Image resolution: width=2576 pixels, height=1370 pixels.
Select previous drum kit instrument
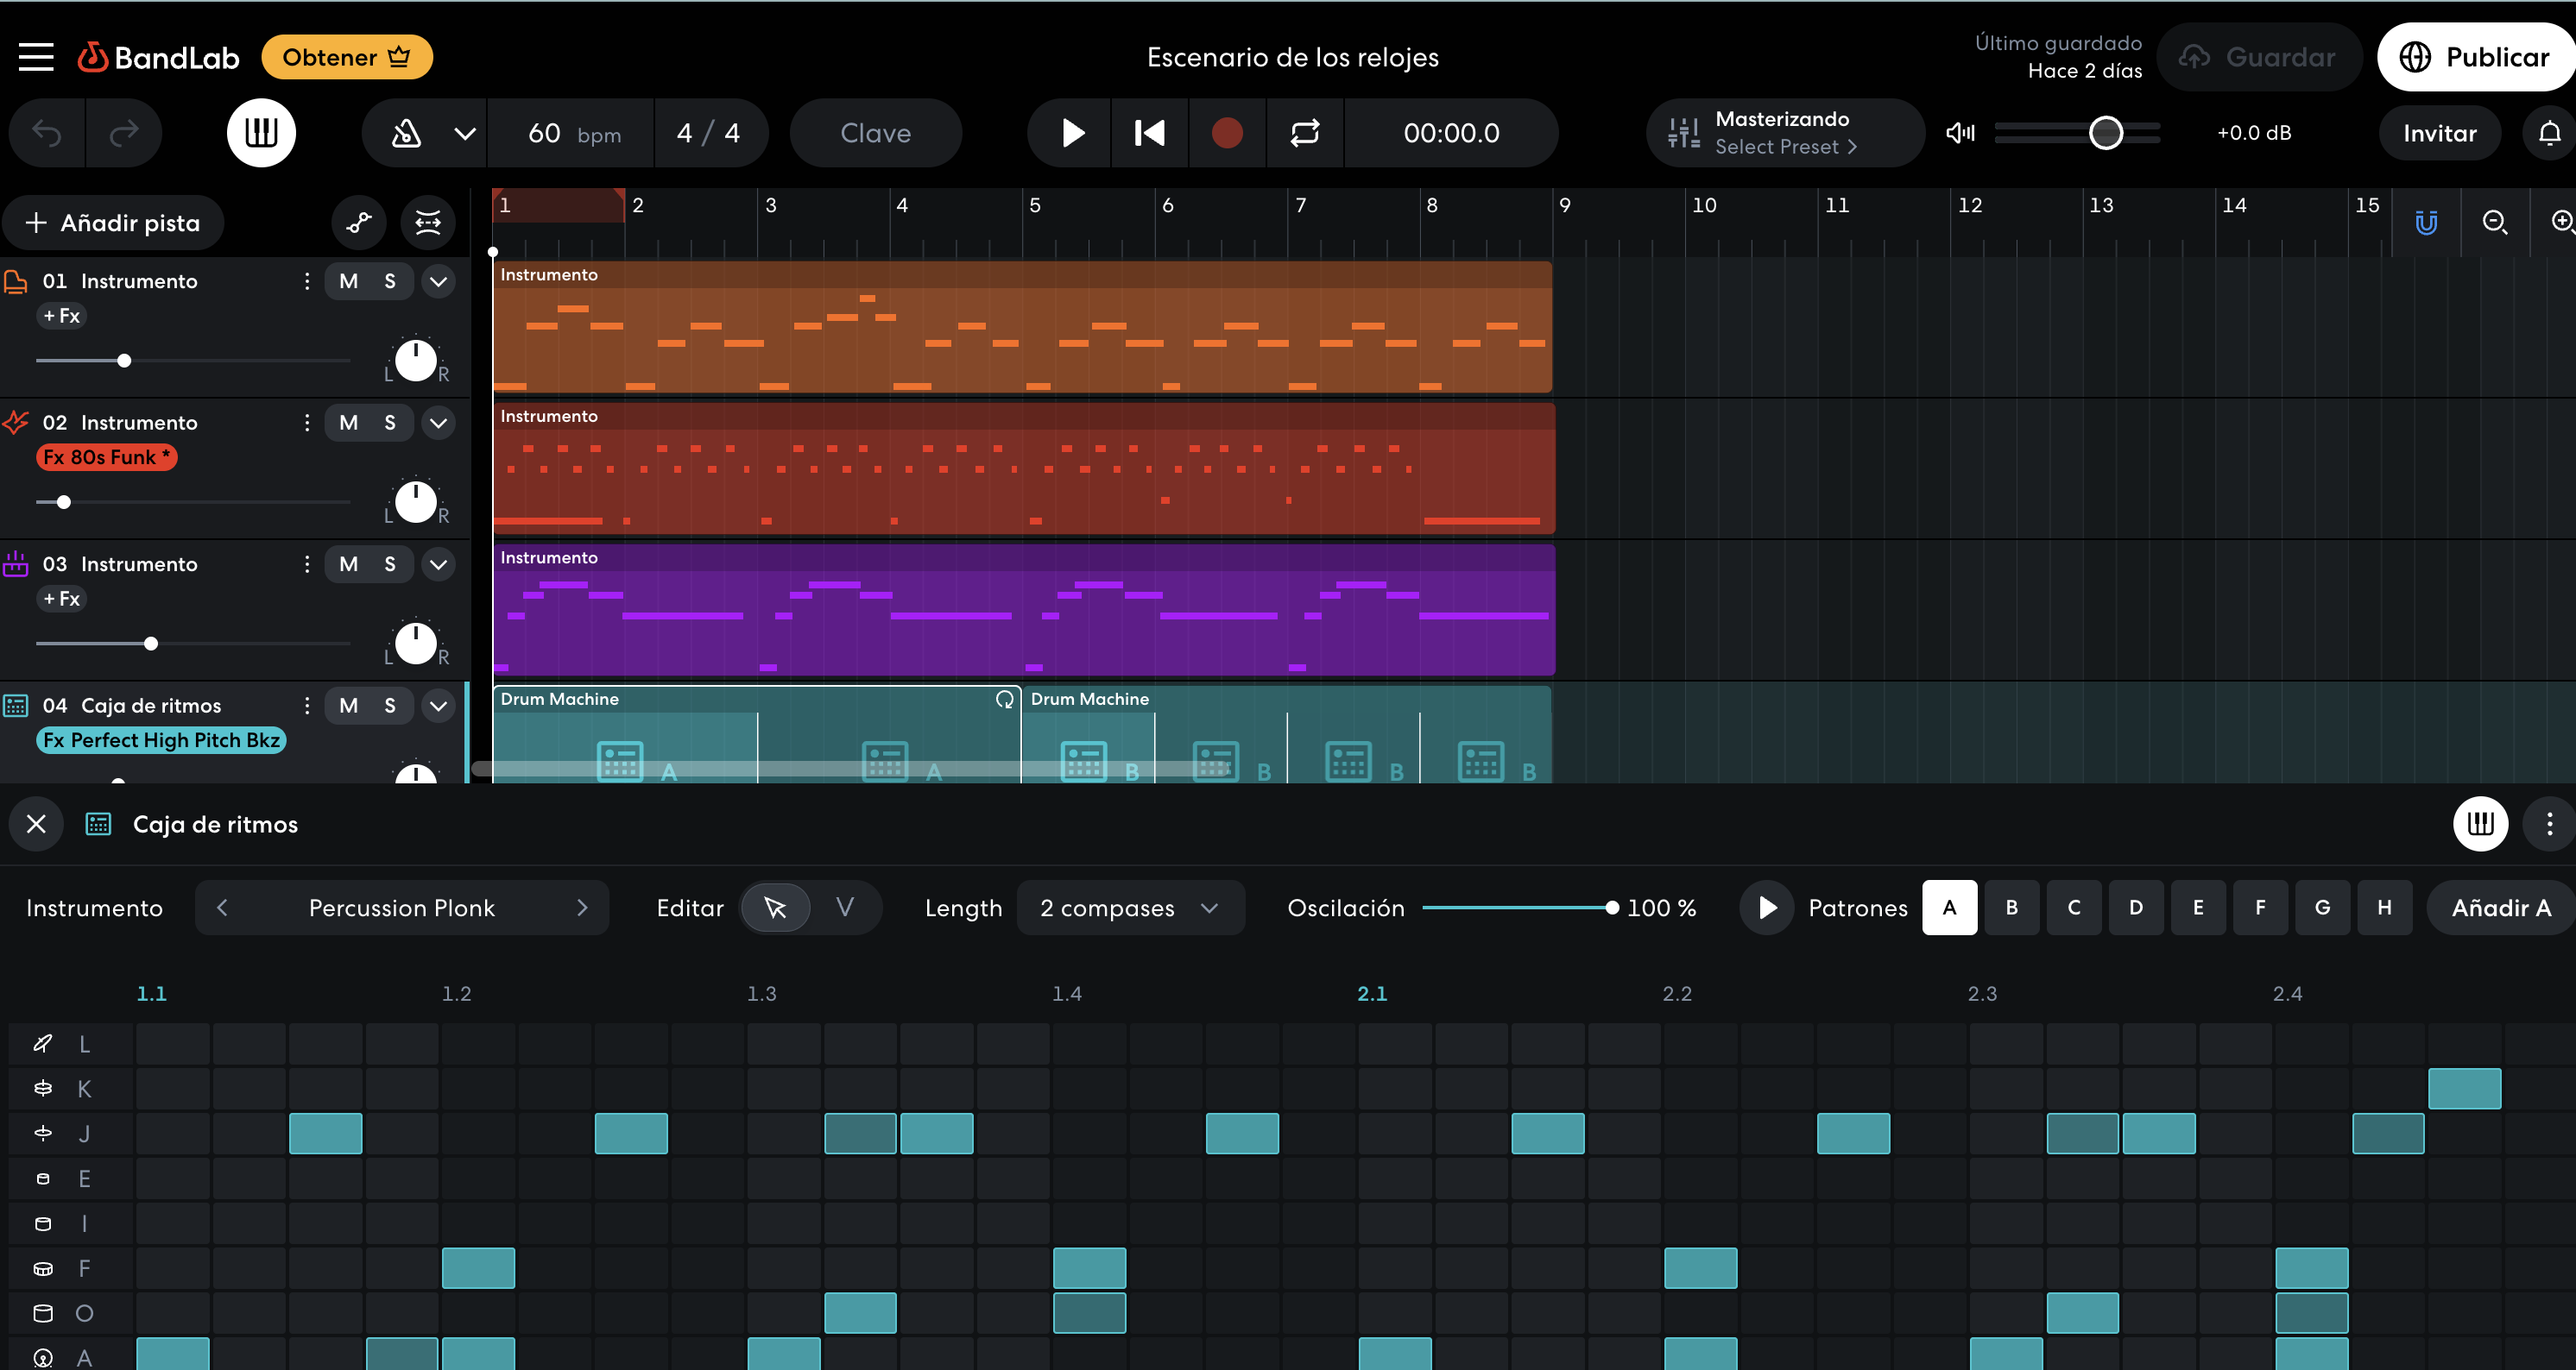coord(223,908)
